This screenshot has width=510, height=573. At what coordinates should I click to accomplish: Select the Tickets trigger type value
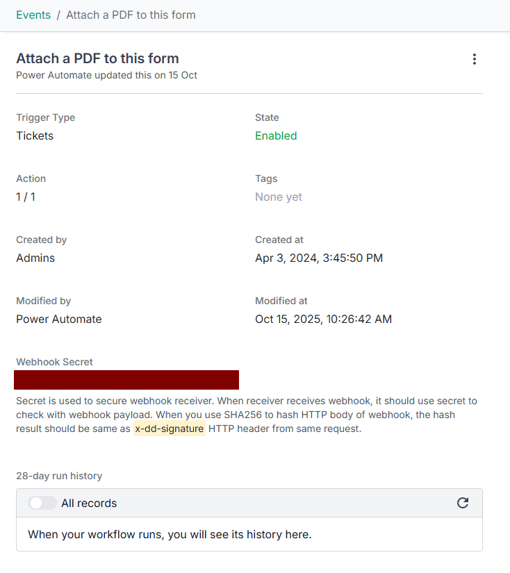[x=35, y=136]
